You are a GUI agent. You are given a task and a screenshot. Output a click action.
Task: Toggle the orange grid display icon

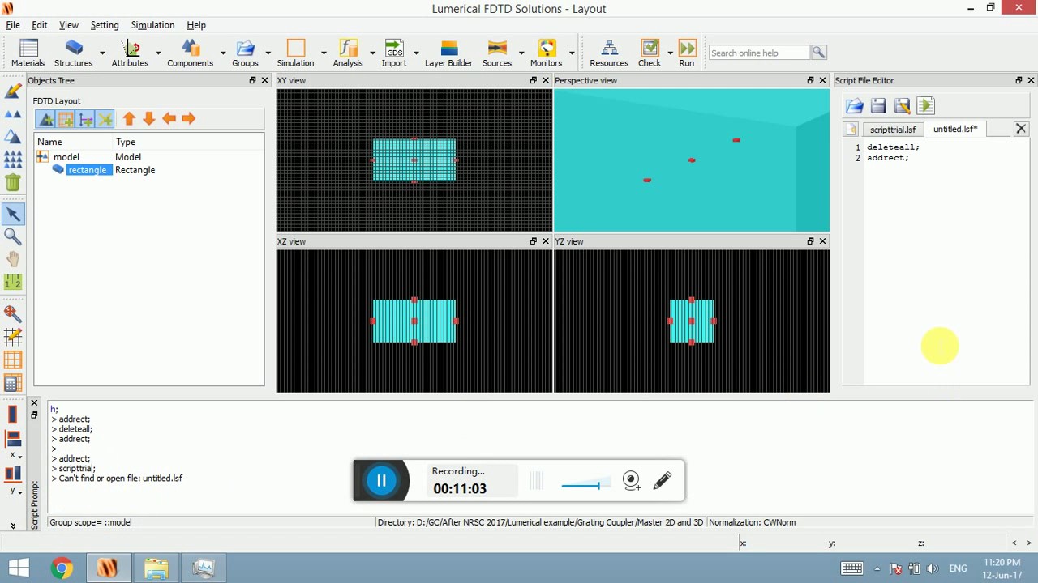click(13, 360)
